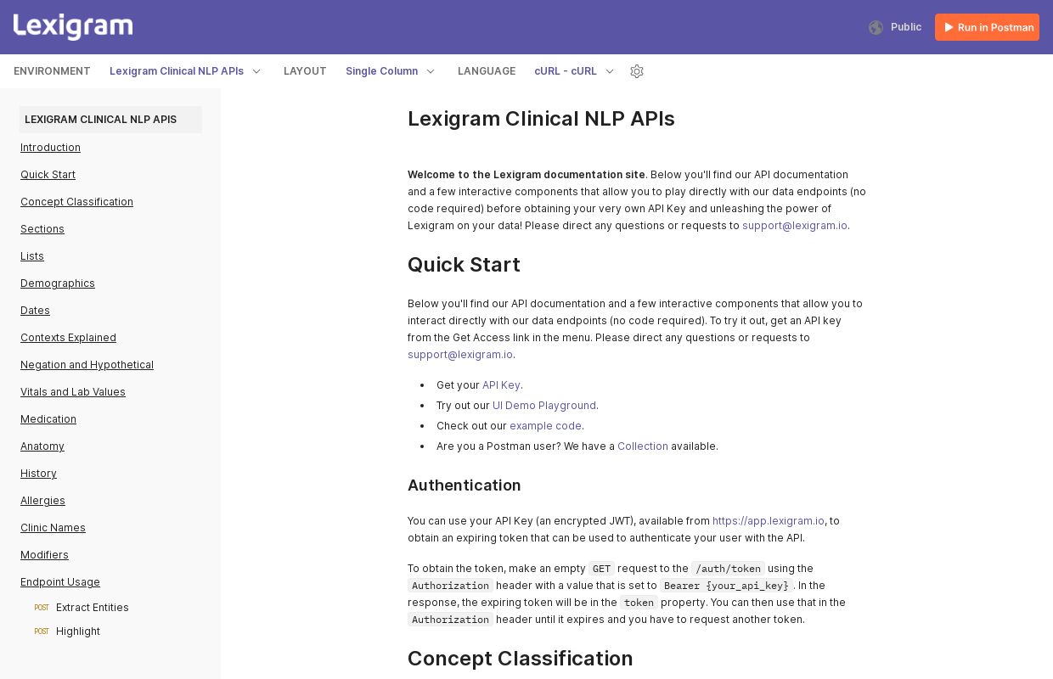Click support@lexigram.io link in the welcome paragraph

coord(795,226)
